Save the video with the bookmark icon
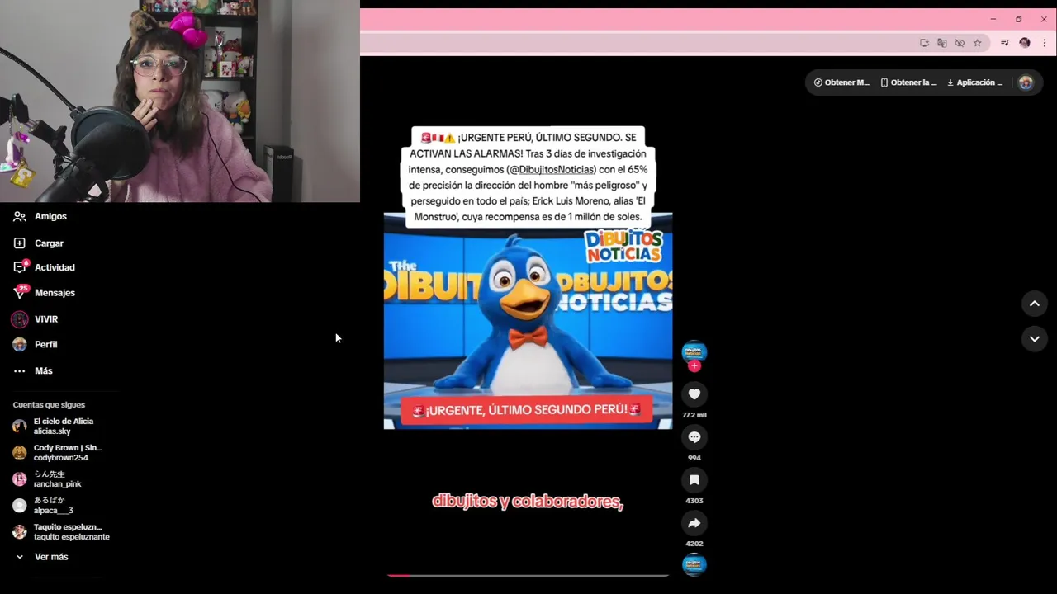 tap(694, 480)
